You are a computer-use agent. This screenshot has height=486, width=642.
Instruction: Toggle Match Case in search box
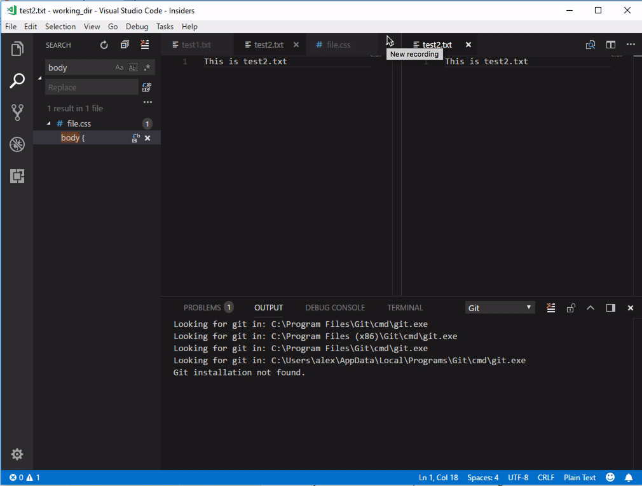[119, 67]
